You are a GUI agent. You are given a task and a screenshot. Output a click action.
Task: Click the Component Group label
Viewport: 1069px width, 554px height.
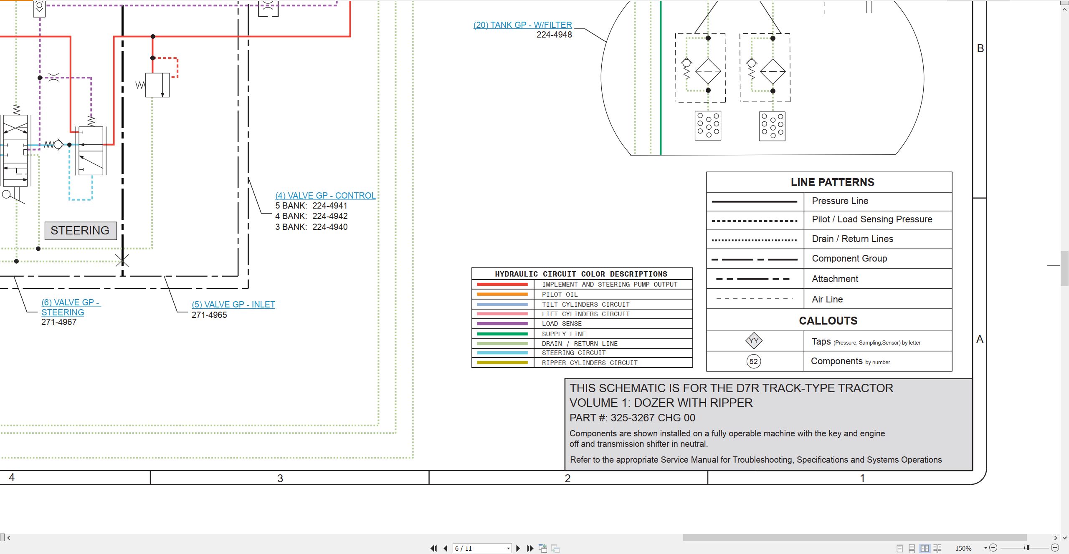849,259
